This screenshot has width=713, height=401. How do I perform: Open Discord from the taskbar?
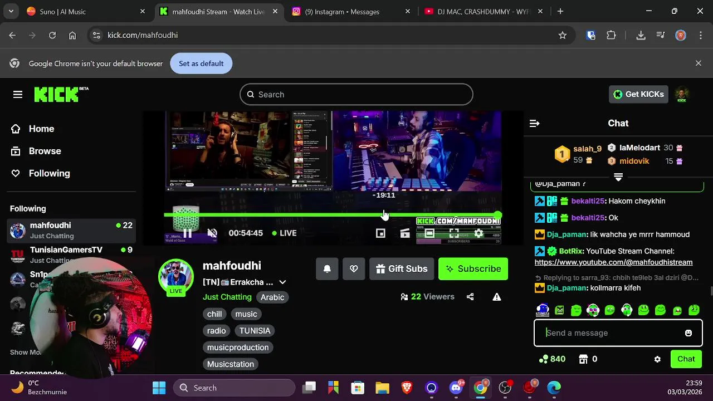[x=456, y=388]
